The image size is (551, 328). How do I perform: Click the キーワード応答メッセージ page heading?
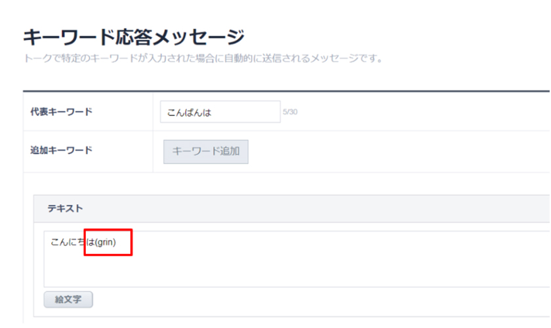[134, 37]
